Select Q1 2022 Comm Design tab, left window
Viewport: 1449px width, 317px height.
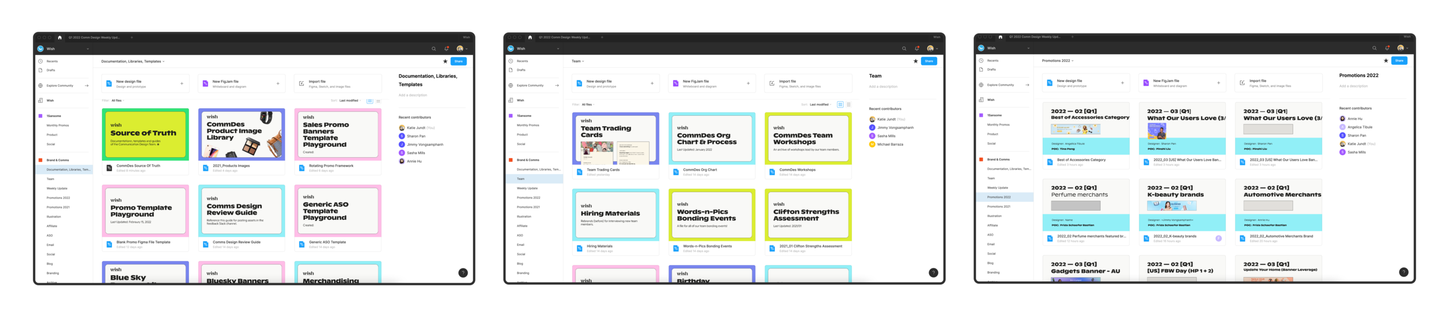click(94, 38)
